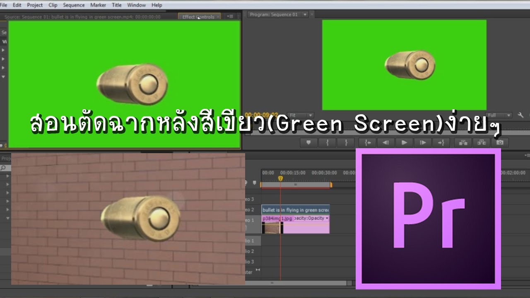Close the Program Sequence 01 panel

point(312,14)
